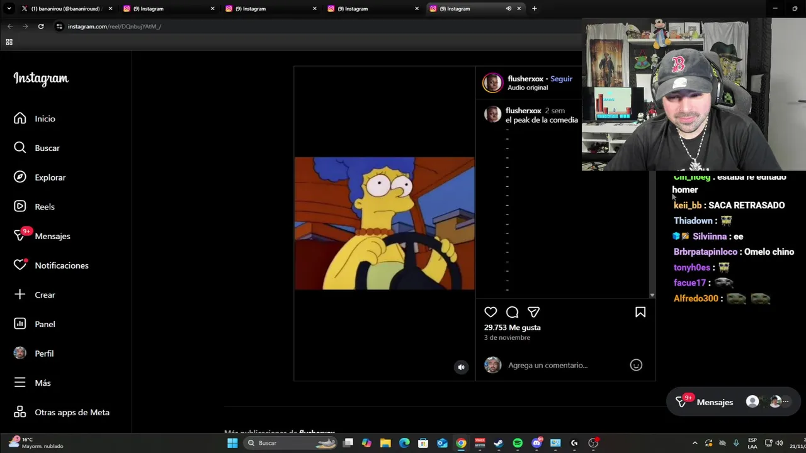Open Outlook from the taskbar
Image resolution: width=806 pixels, height=453 pixels.
click(x=442, y=443)
